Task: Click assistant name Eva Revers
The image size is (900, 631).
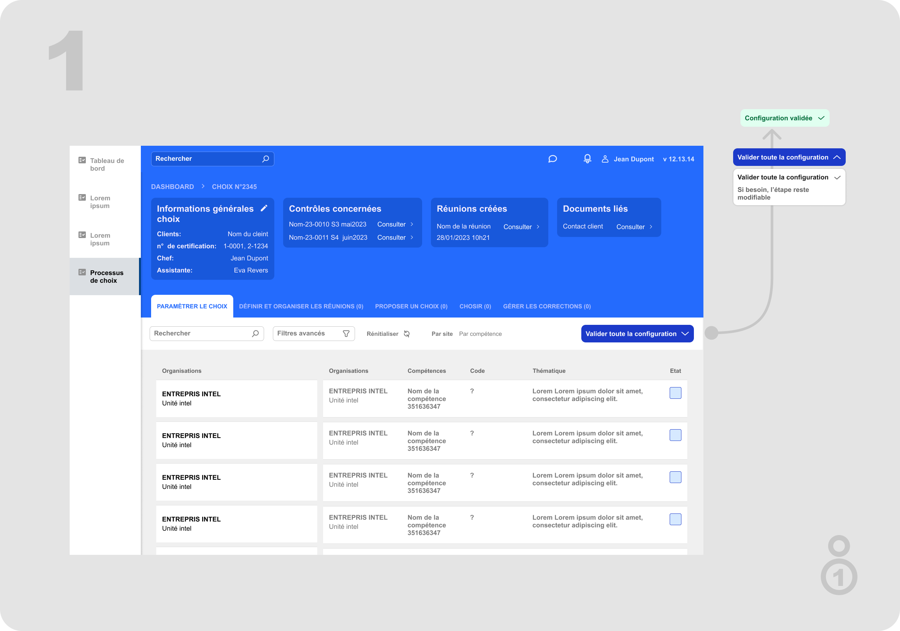Action: pos(251,271)
